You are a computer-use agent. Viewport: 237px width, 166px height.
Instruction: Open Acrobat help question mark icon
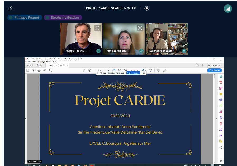(x=197, y=65)
